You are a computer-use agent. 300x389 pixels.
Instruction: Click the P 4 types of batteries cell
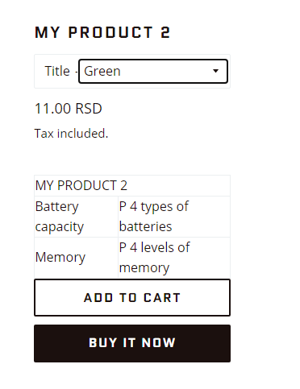point(174,217)
